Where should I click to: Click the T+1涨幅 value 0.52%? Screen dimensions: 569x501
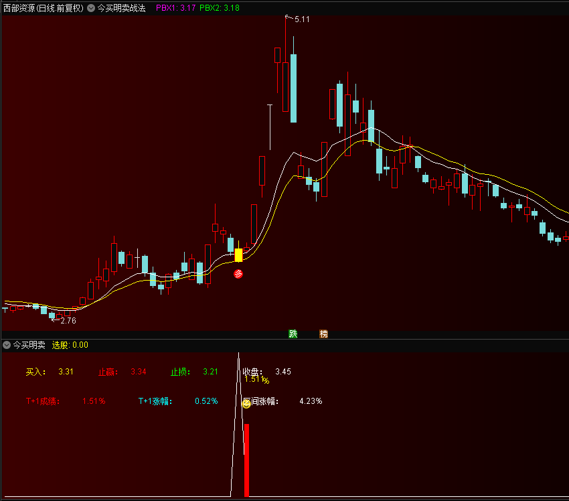[206, 401]
